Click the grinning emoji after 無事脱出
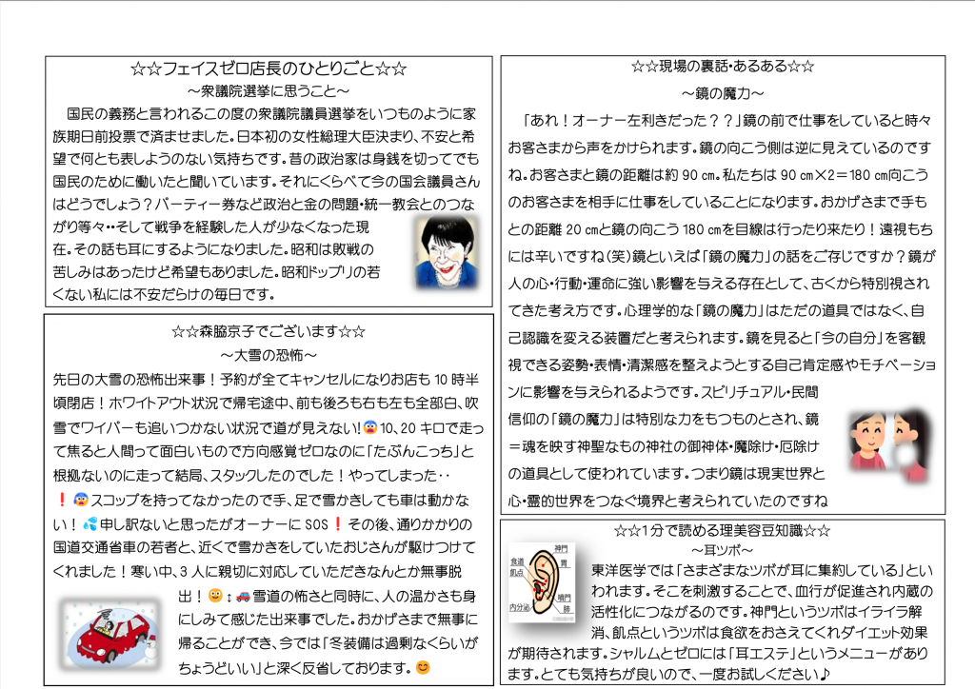The height and width of the screenshot is (689, 975). 215,597
